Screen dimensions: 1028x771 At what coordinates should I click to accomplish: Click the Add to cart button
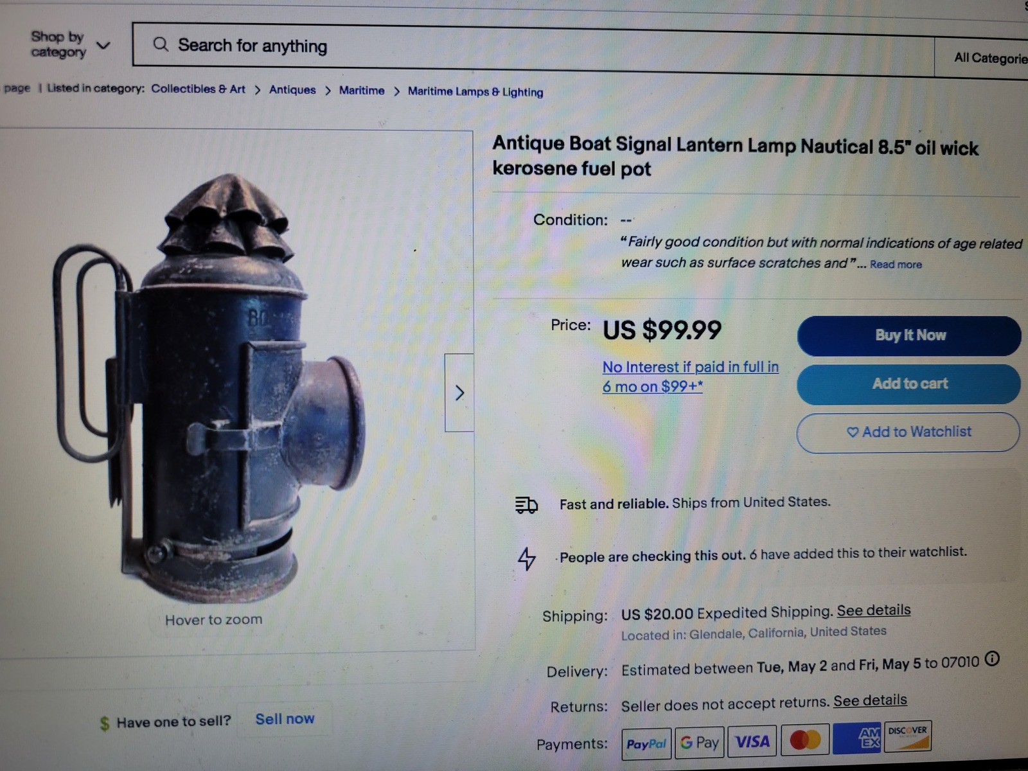tap(909, 384)
